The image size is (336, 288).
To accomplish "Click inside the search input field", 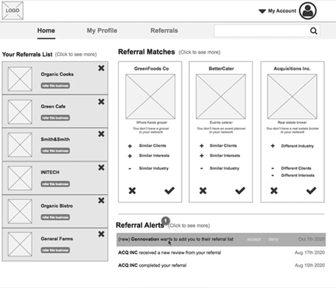I will click(x=262, y=31).
